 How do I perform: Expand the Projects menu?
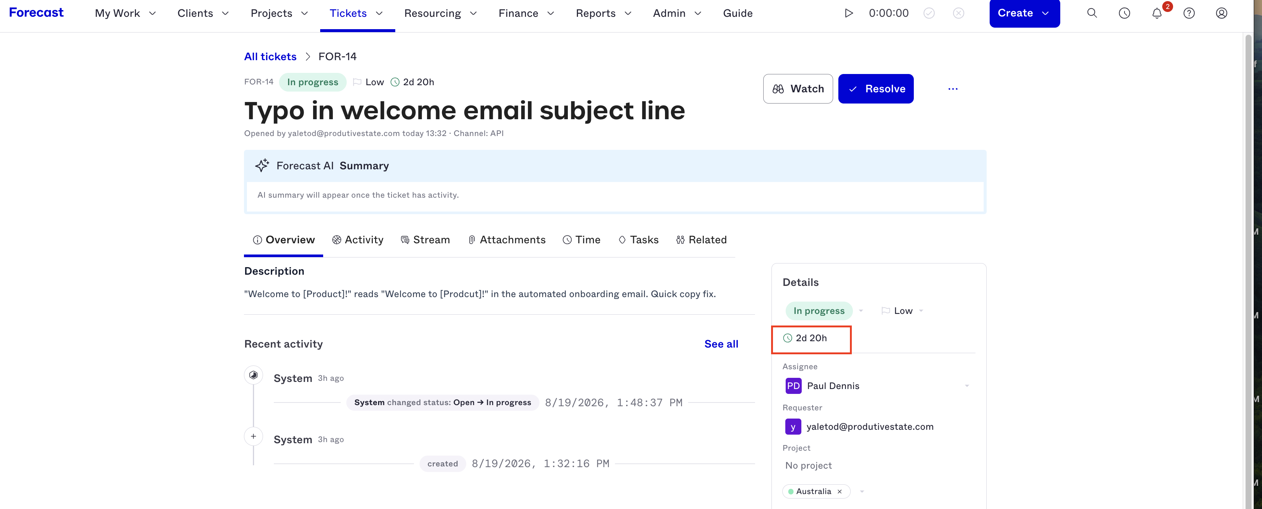tap(279, 13)
